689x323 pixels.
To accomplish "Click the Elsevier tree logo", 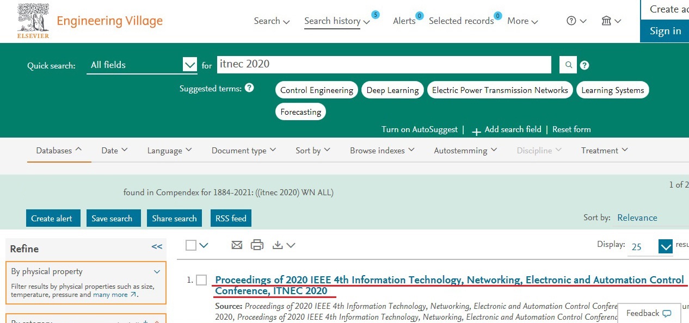I will pos(34,22).
